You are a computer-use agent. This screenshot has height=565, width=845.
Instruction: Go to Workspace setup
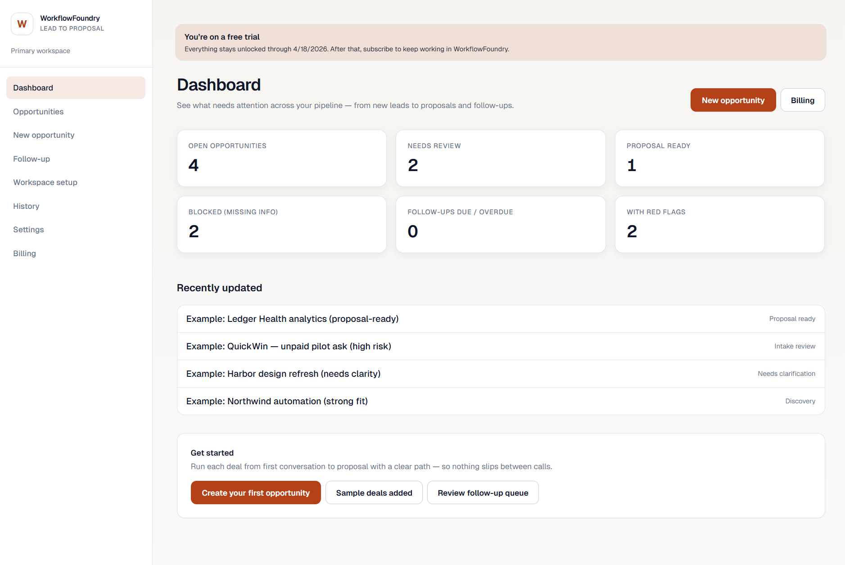(x=45, y=182)
